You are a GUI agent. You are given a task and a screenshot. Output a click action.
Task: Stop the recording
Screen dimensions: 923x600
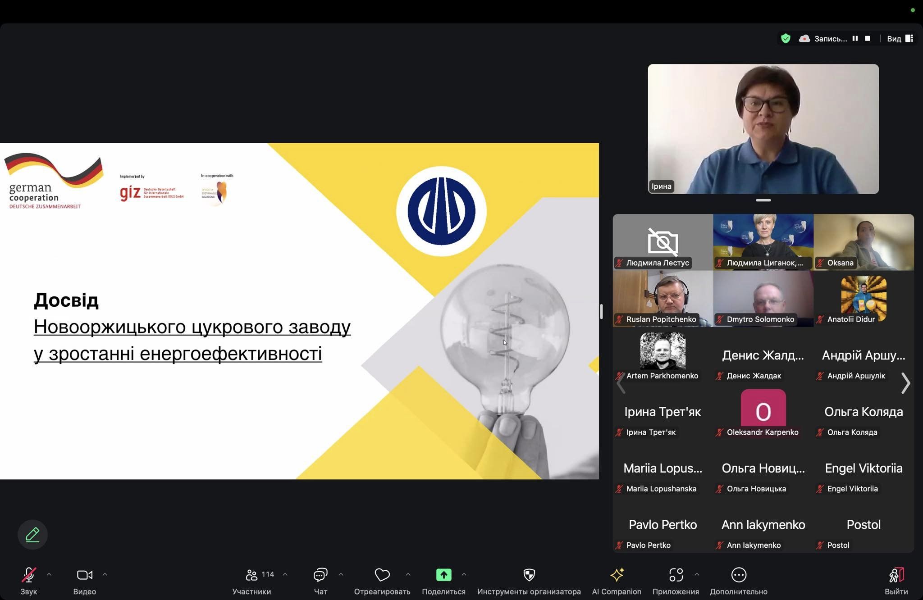[x=868, y=39]
